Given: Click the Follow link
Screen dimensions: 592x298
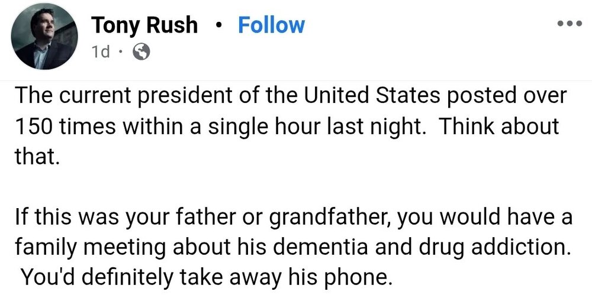Looking at the screenshot, I should point(271,25).
